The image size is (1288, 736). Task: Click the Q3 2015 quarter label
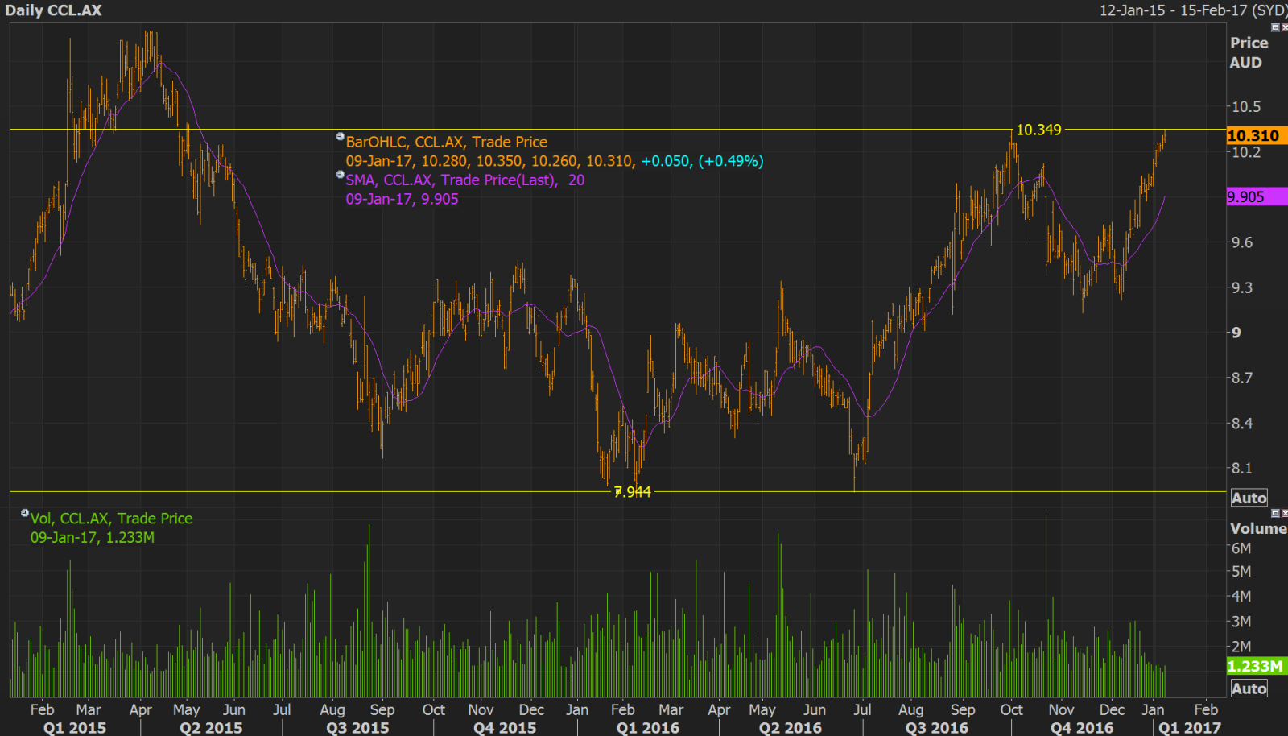[357, 728]
